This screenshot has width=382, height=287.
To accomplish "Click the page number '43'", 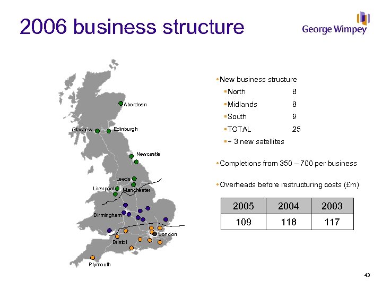I will (x=367, y=275).
